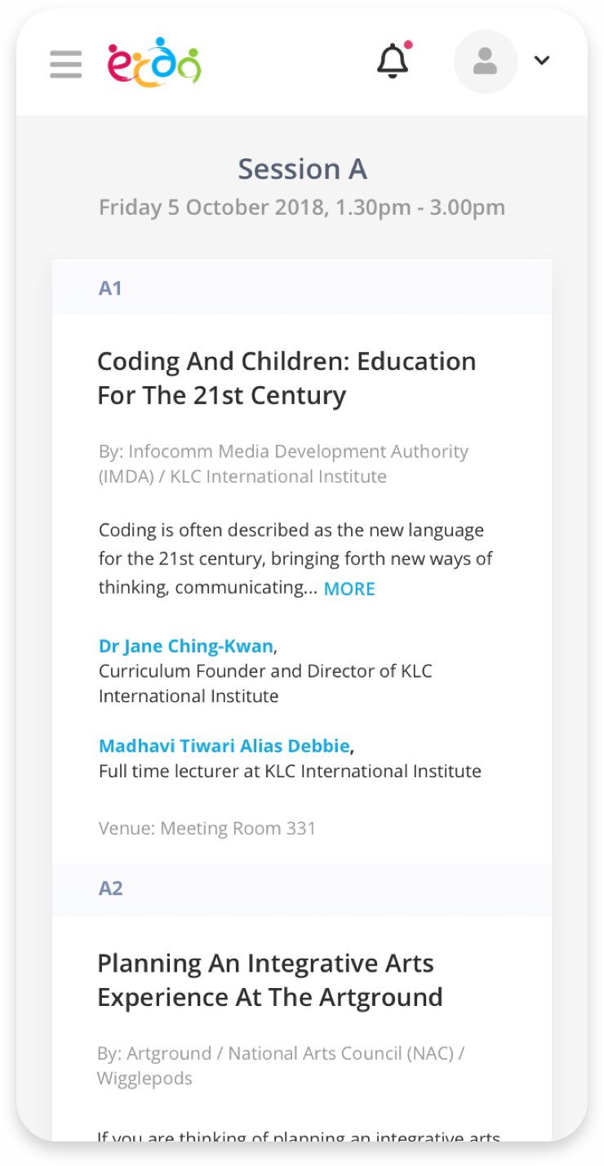This screenshot has height=1166, width=604.
Task: Open Coding And Children session title
Action: coord(286,378)
